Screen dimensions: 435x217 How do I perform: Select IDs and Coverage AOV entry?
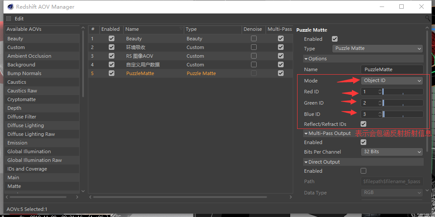42,169
